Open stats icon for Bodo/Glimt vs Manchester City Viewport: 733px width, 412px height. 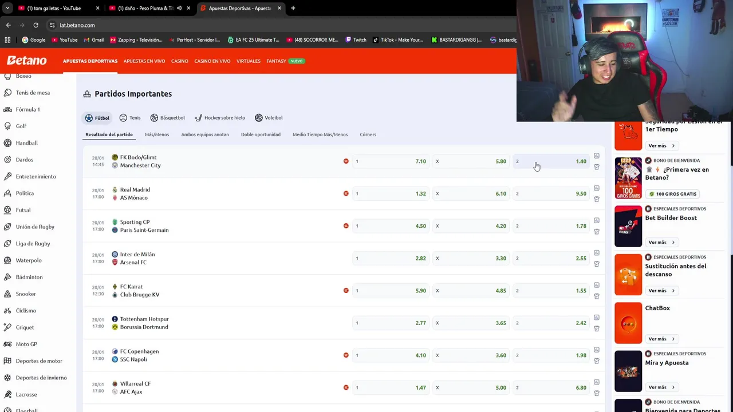click(x=596, y=156)
